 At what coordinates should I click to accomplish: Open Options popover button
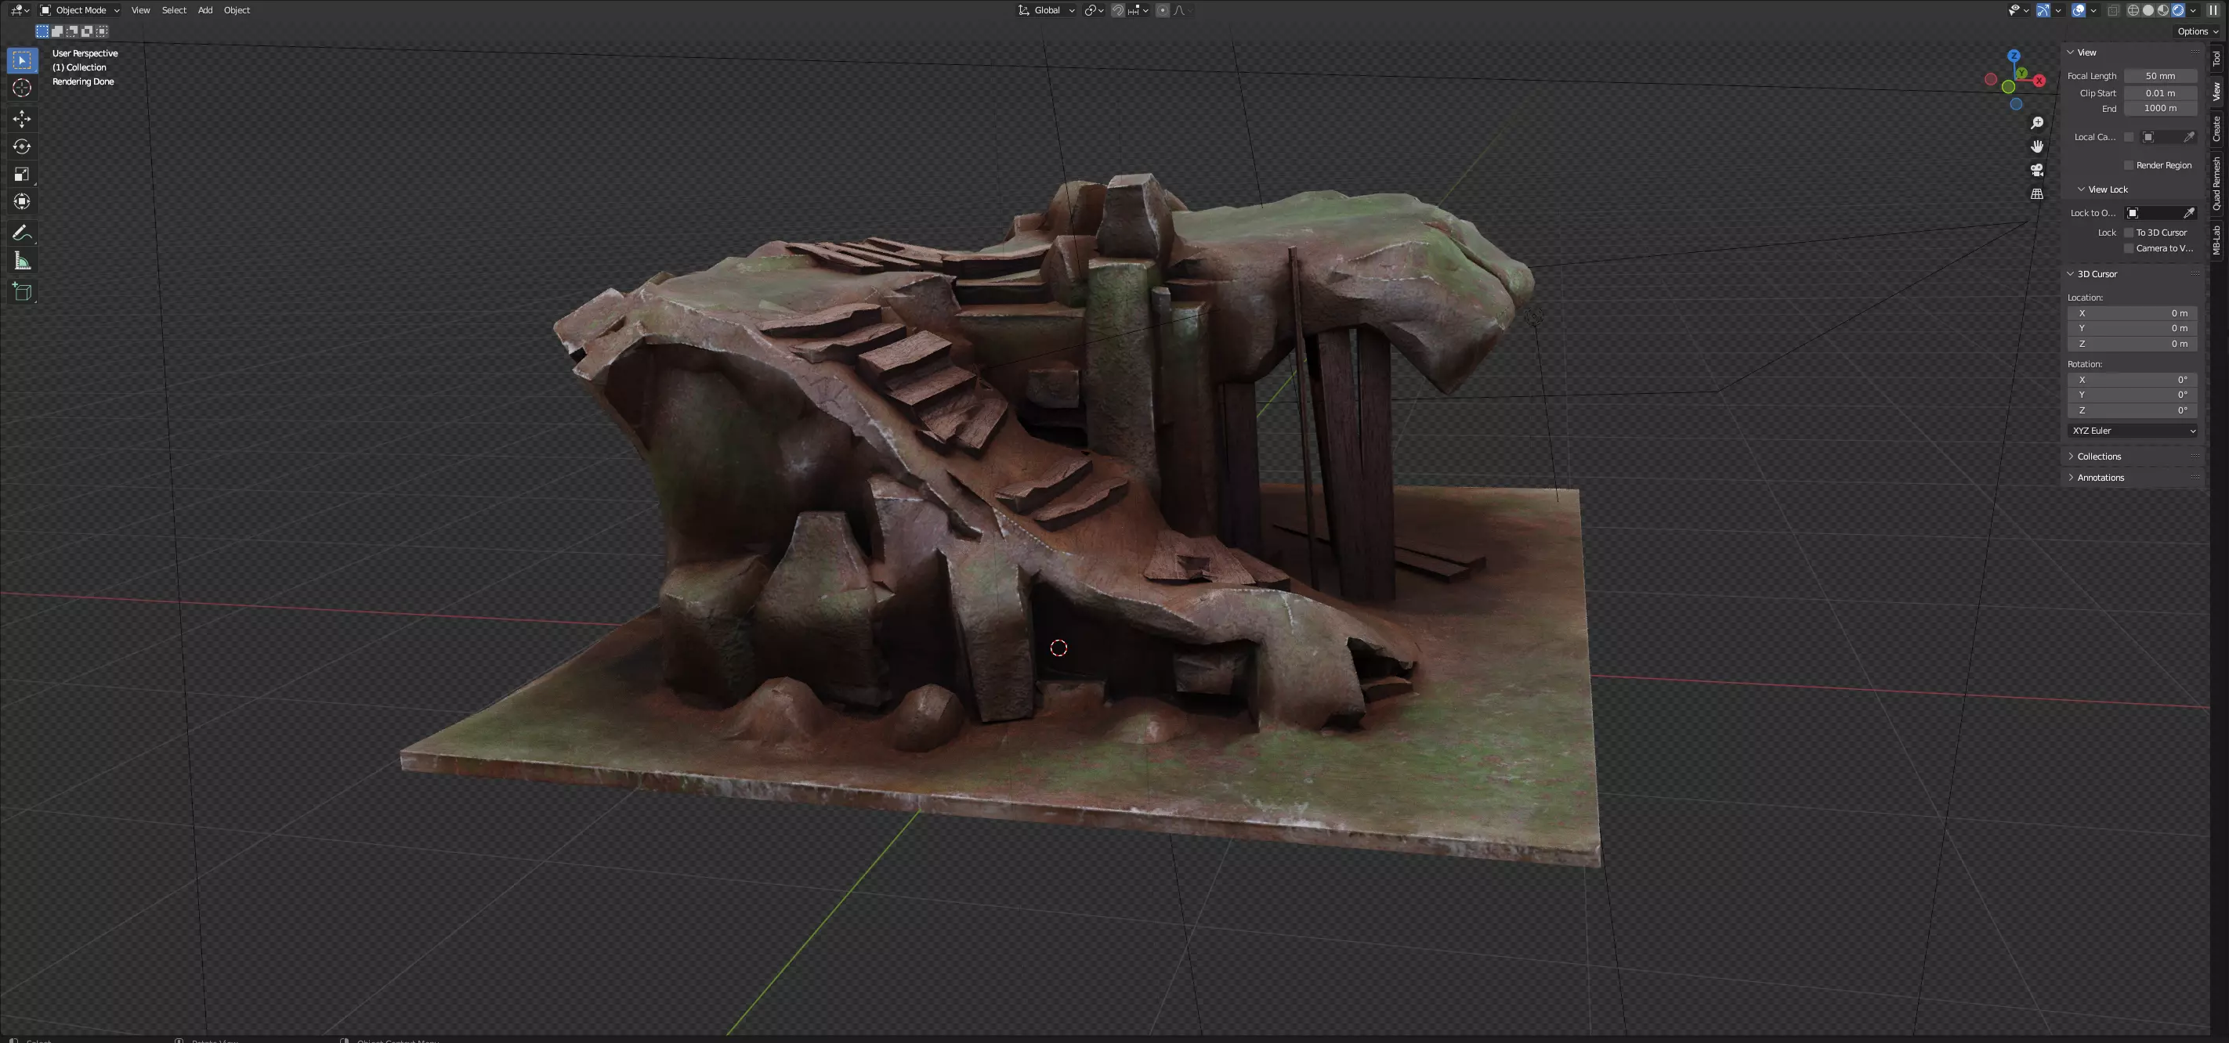[x=2198, y=31]
